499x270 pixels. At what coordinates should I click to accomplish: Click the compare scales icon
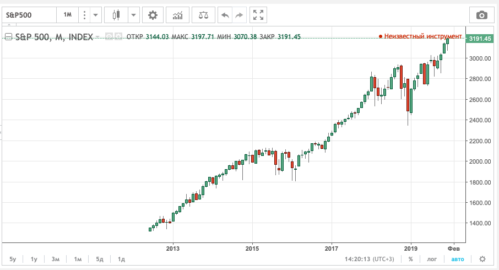click(203, 15)
